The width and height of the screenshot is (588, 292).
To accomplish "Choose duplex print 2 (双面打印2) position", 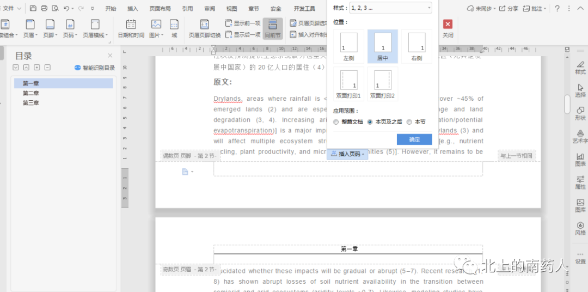I will [383, 84].
